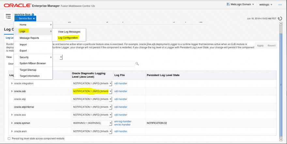Select Logs menu item
This screenshot has width=287, height=144.
click(x=33, y=31)
